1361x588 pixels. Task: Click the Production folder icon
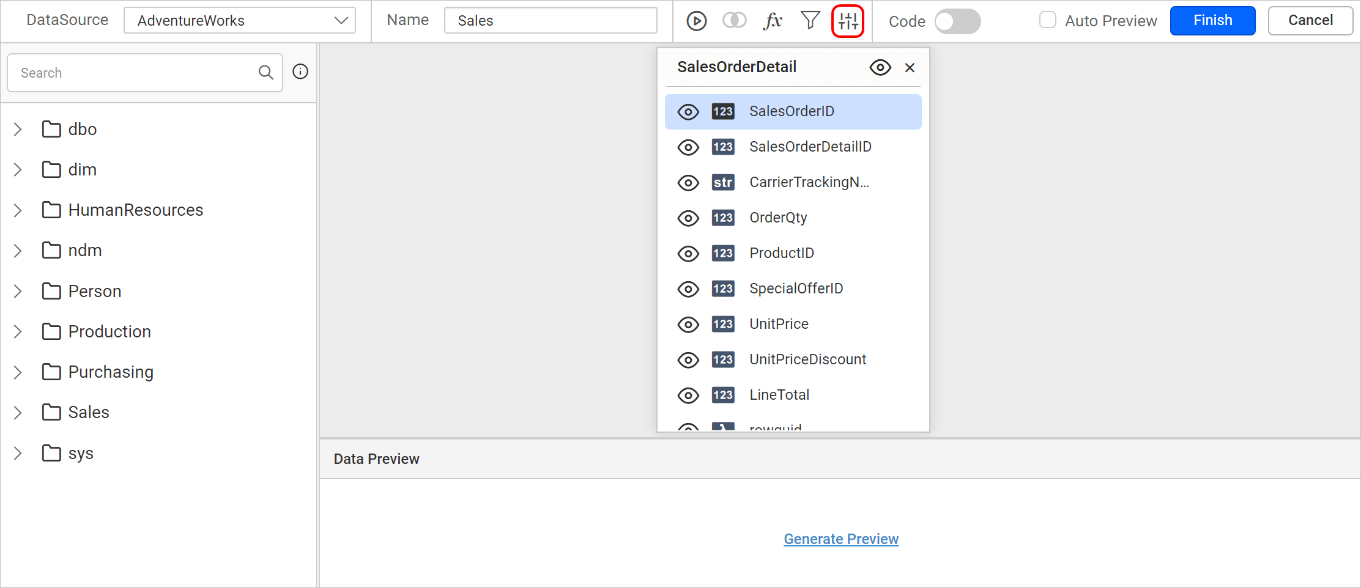click(x=51, y=331)
